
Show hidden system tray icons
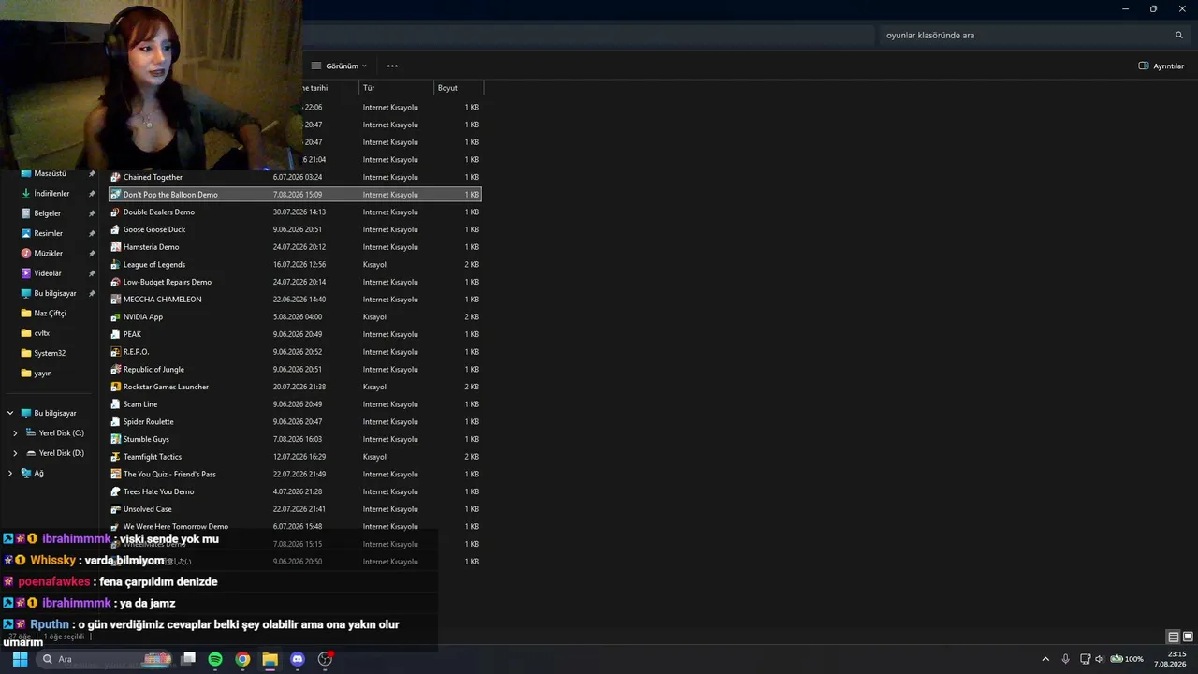click(x=1045, y=659)
